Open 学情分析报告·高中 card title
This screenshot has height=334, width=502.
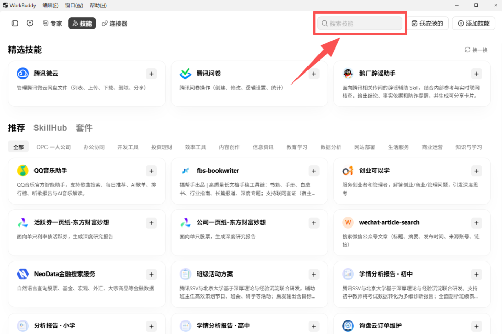(x=223, y=325)
